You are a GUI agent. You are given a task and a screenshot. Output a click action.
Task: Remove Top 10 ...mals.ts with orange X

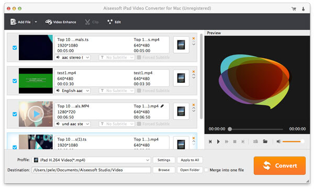point(194,38)
